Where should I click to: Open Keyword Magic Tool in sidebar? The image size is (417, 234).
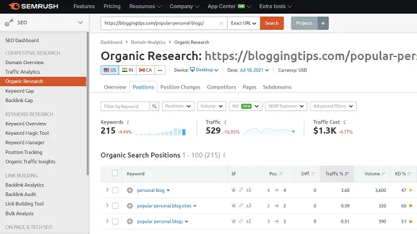point(27,133)
